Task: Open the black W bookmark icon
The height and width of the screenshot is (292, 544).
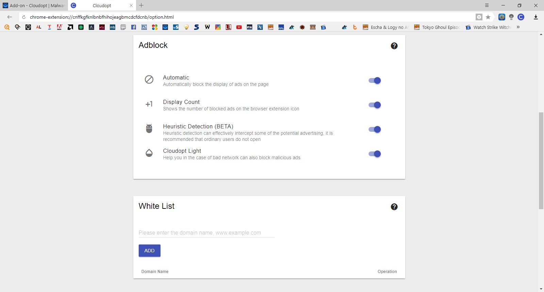Action: pos(207,27)
